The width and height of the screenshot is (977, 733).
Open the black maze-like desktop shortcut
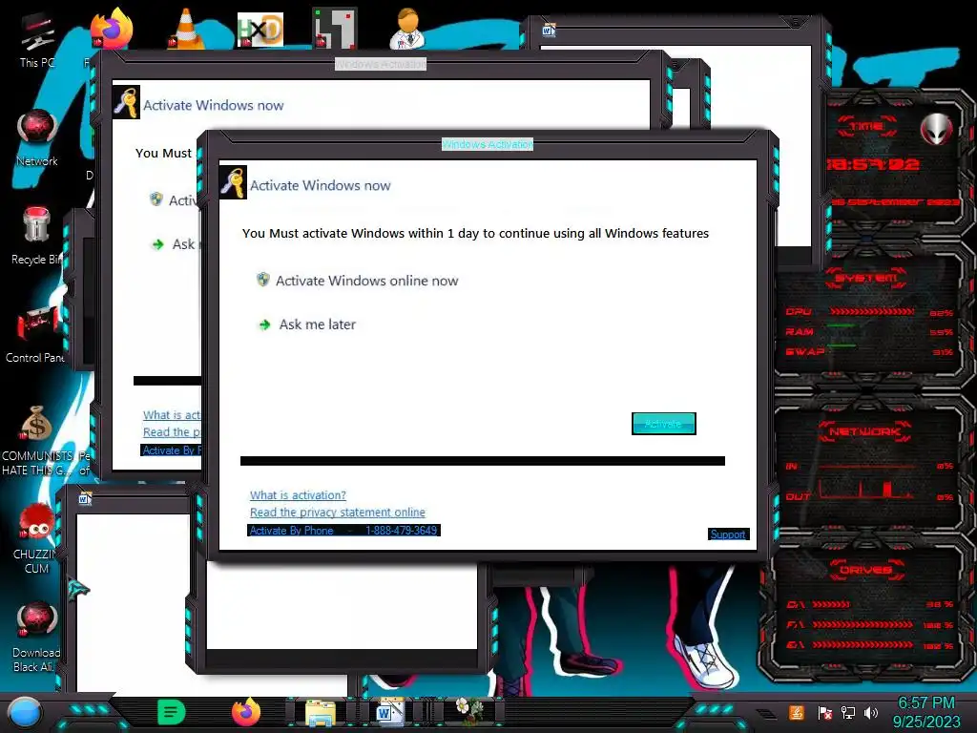point(335,28)
